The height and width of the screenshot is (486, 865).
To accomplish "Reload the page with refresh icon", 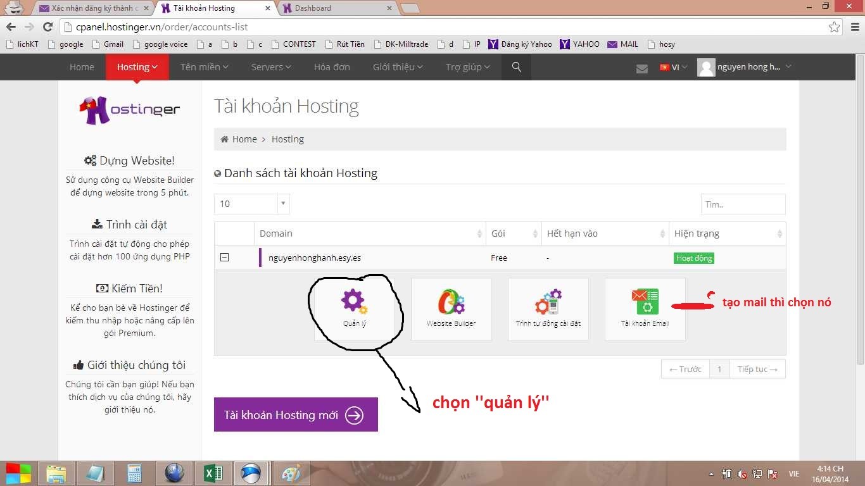I will tap(47, 27).
